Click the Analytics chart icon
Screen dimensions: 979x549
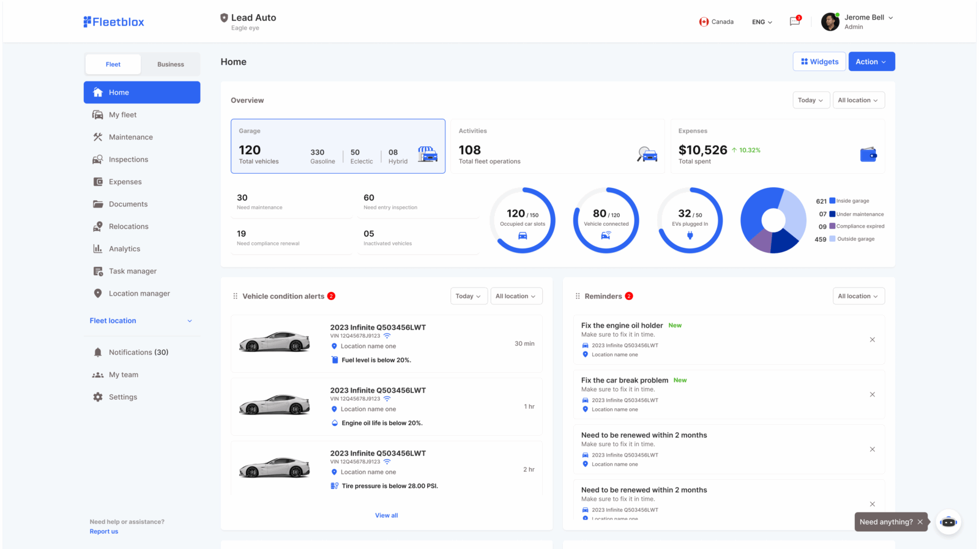pyautogui.click(x=98, y=248)
